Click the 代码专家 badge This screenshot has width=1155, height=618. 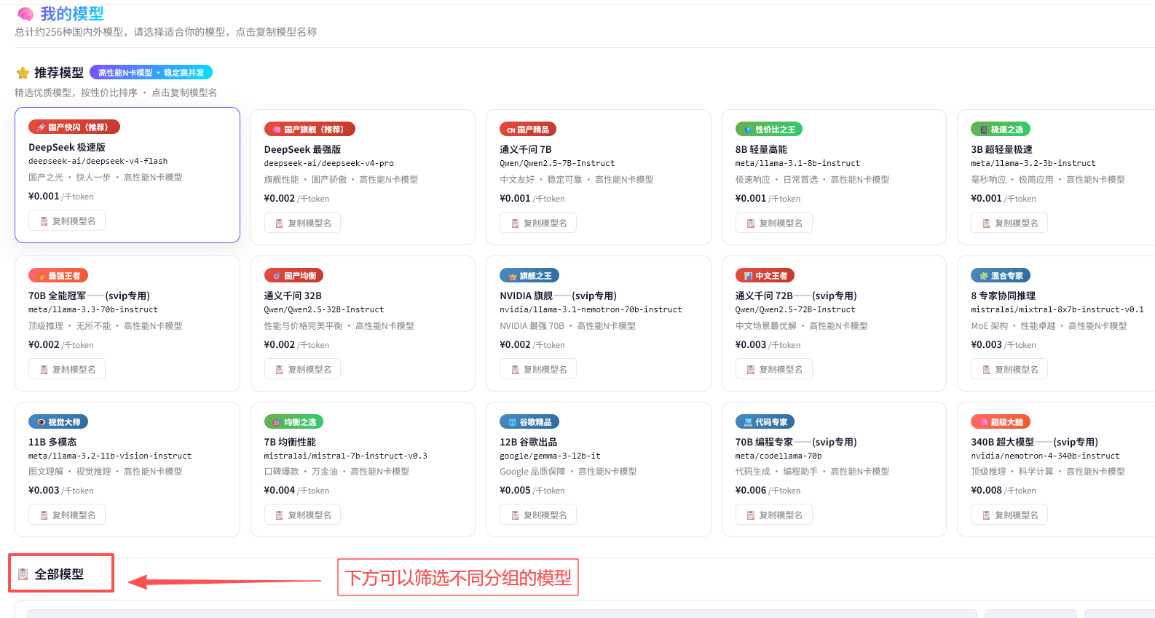tap(765, 422)
